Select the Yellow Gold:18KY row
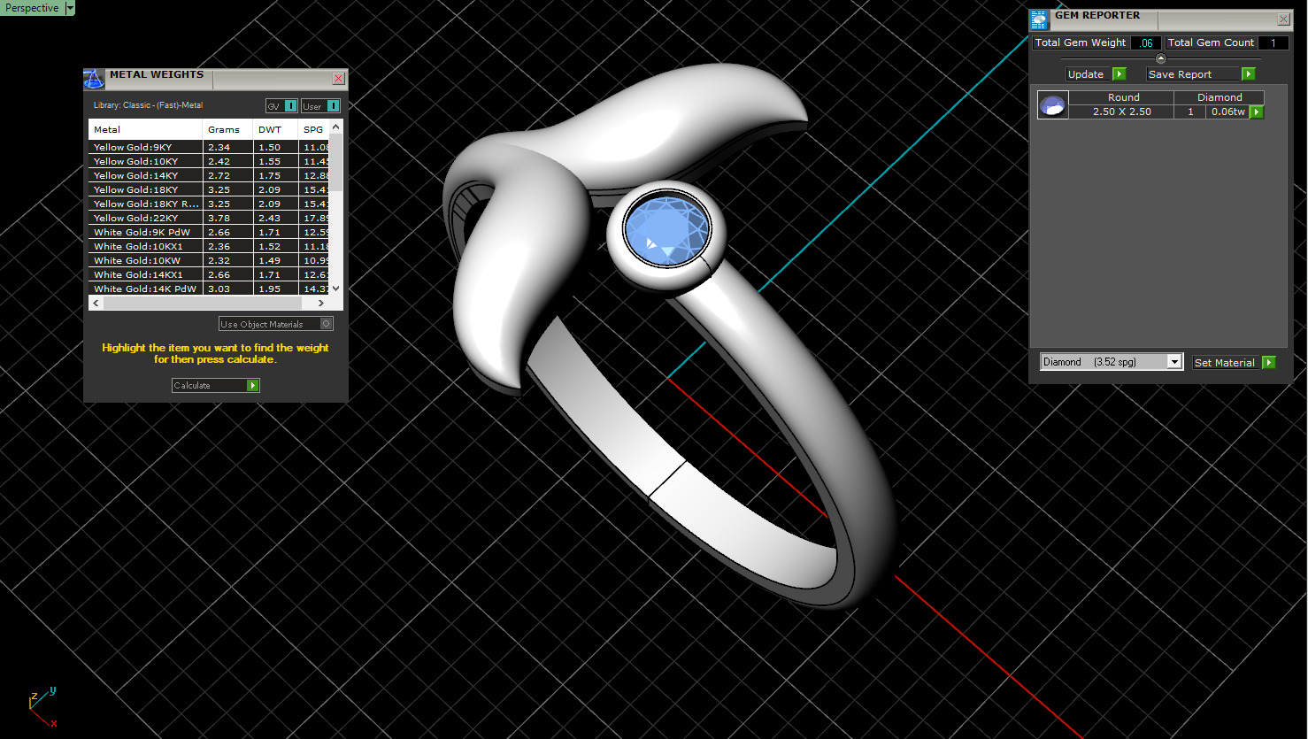Viewport: 1308px width, 739px height. [x=208, y=190]
